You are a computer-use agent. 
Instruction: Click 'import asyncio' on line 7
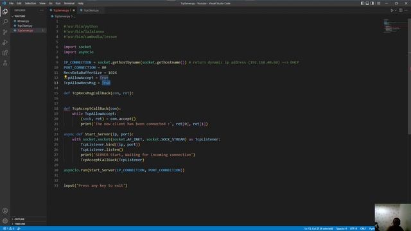[78, 52]
